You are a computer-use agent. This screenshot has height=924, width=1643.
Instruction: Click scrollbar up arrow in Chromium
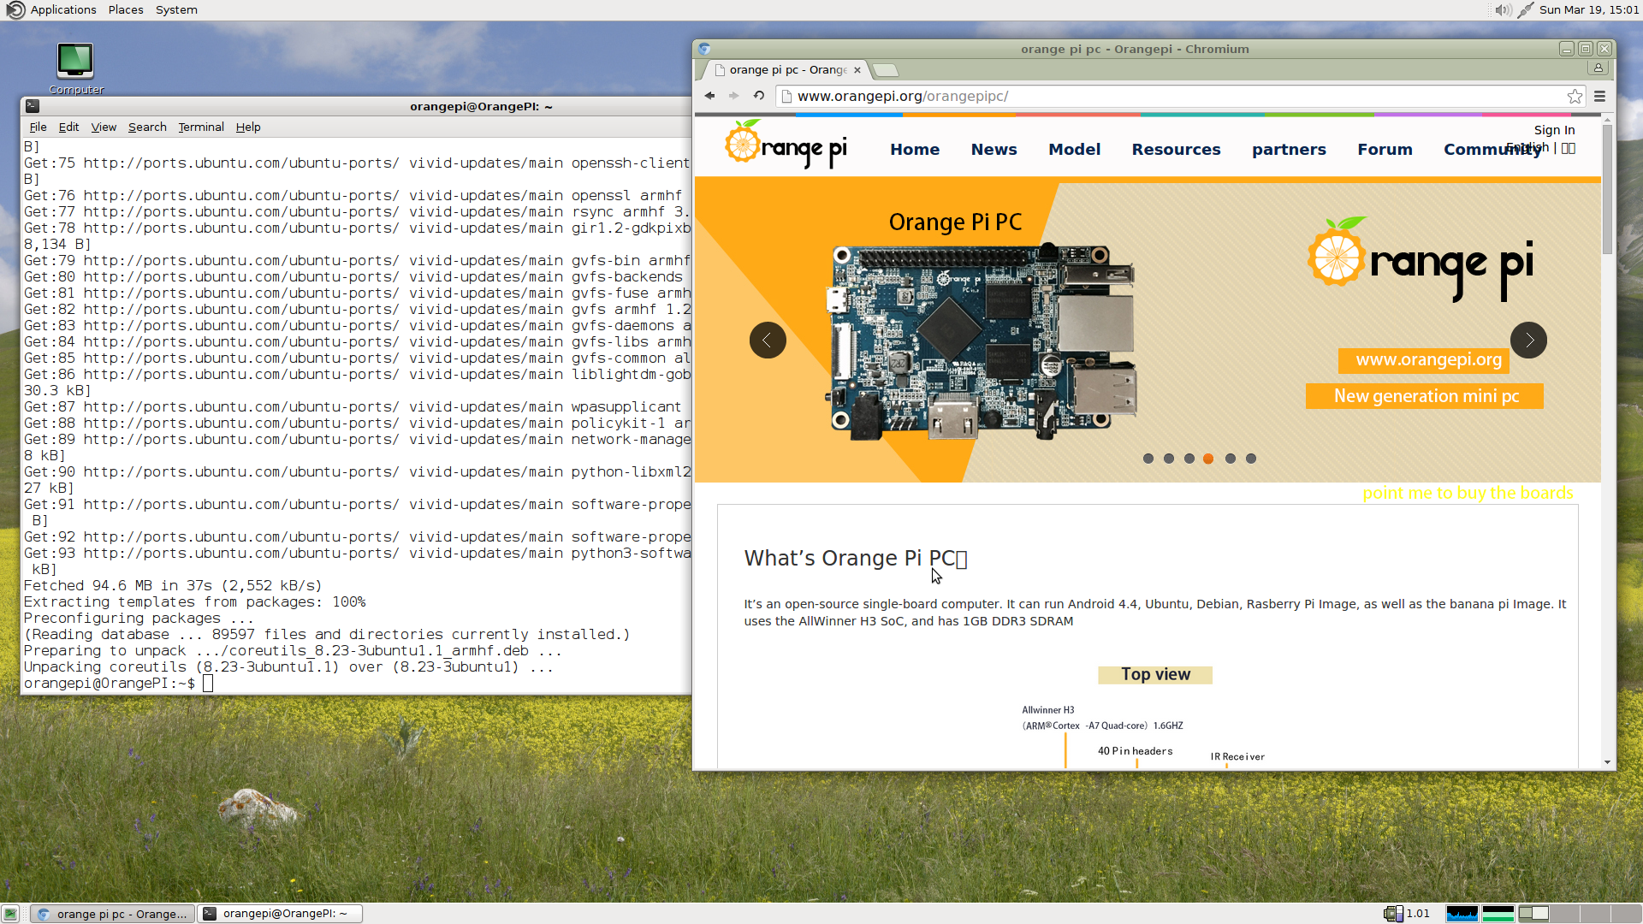tap(1607, 120)
